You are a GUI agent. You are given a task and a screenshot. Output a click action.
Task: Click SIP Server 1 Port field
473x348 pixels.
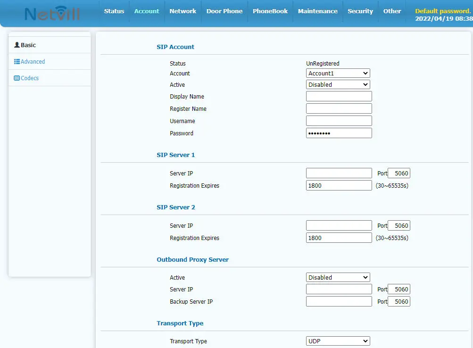point(399,174)
